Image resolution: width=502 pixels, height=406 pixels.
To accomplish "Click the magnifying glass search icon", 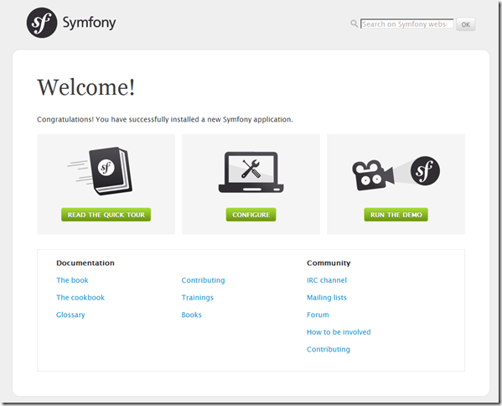I will click(x=354, y=23).
